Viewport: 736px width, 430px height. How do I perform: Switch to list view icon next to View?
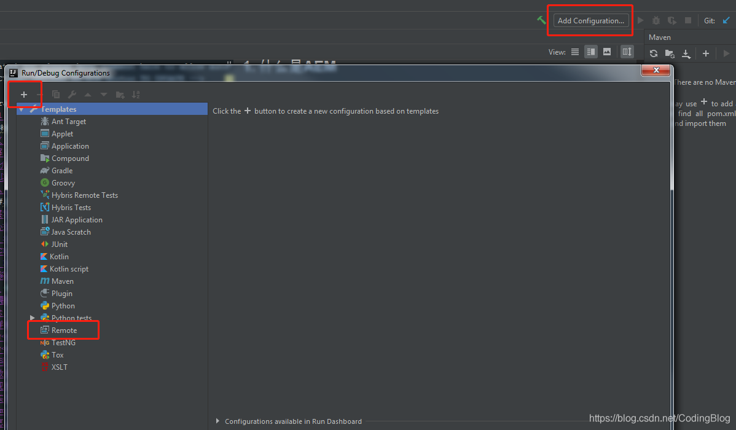coord(575,52)
